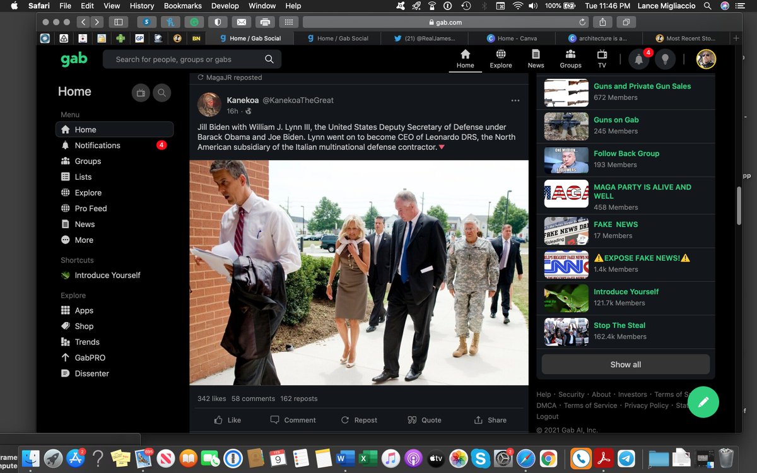Open Explore globe in top navigation

(501, 59)
